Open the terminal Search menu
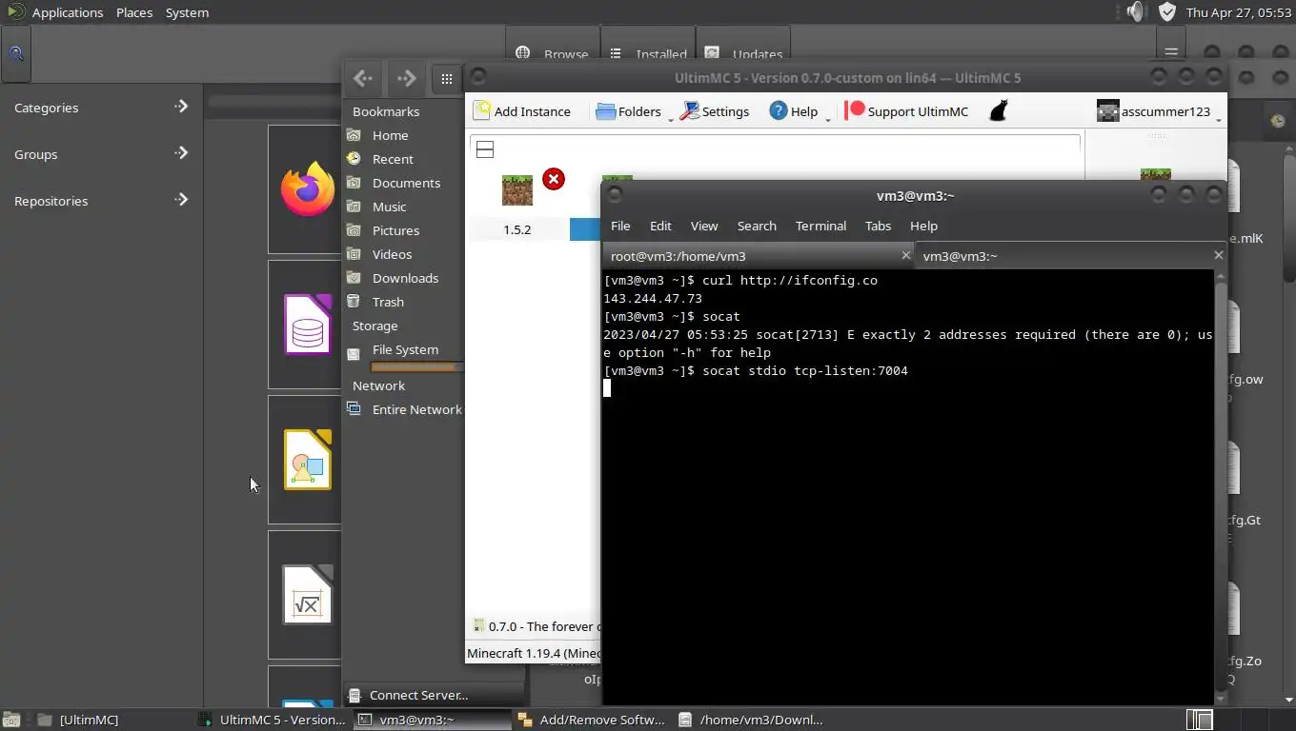This screenshot has width=1296, height=731. click(757, 226)
